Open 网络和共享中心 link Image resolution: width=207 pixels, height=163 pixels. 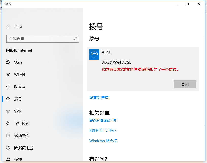[102, 131]
